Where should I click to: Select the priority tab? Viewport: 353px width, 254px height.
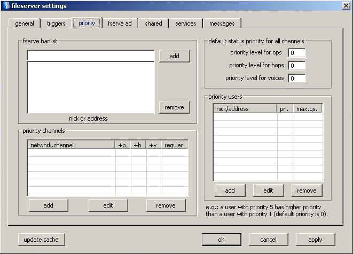87,23
